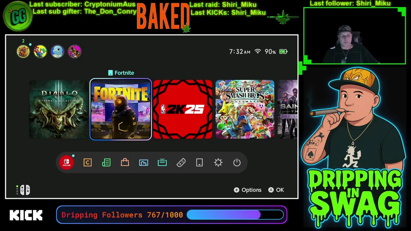
Task: Click 'Last sub gifter: The_Don_Conry' text
Action: 84,12
